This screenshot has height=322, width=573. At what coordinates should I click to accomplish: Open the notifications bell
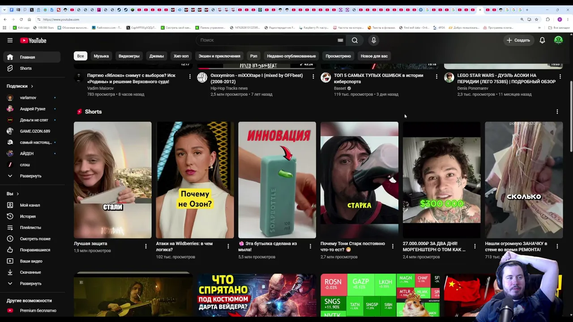[x=542, y=40]
